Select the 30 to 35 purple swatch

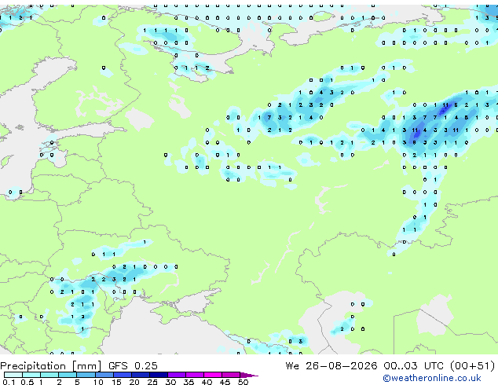tap(177, 375)
